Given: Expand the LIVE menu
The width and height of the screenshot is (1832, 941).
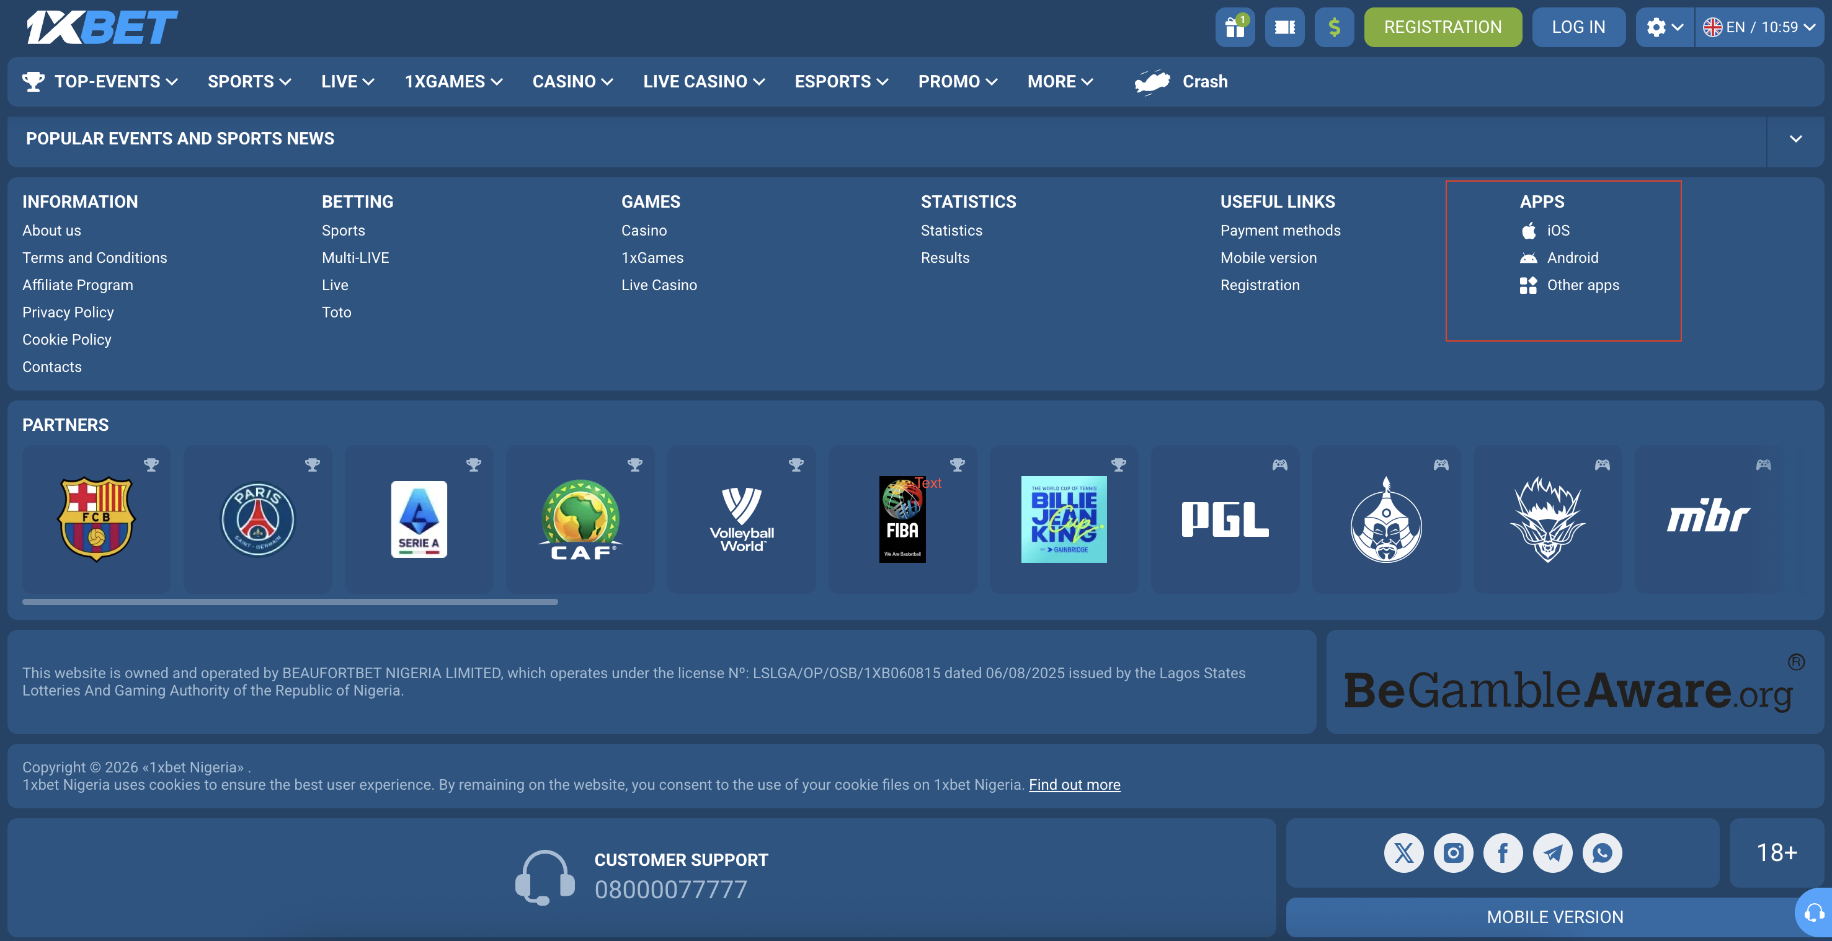Looking at the screenshot, I should pyautogui.click(x=348, y=82).
